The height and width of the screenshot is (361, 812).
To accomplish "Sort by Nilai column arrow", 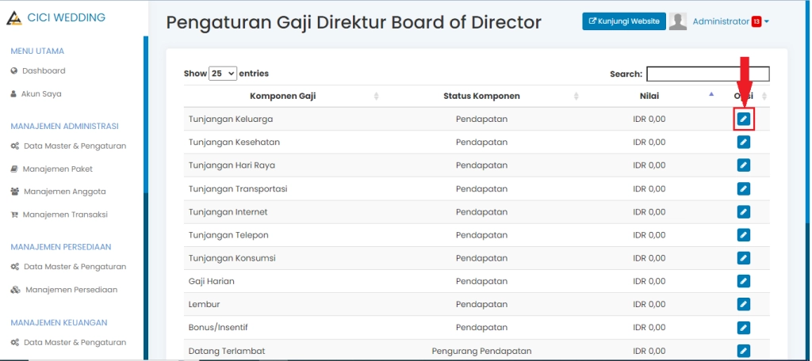I will 711,95.
